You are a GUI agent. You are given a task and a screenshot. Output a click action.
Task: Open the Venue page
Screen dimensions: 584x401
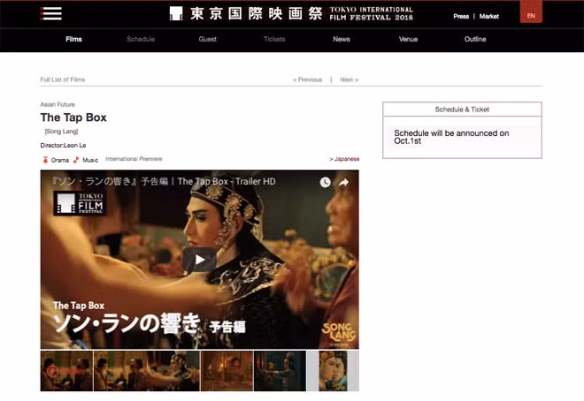point(408,39)
